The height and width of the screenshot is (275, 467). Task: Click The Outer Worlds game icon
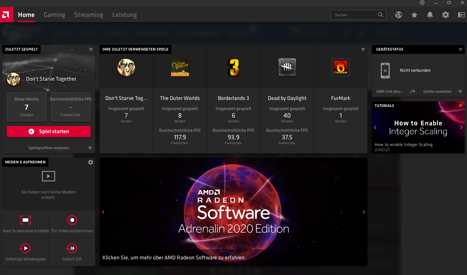pyautogui.click(x=180, y=67)
